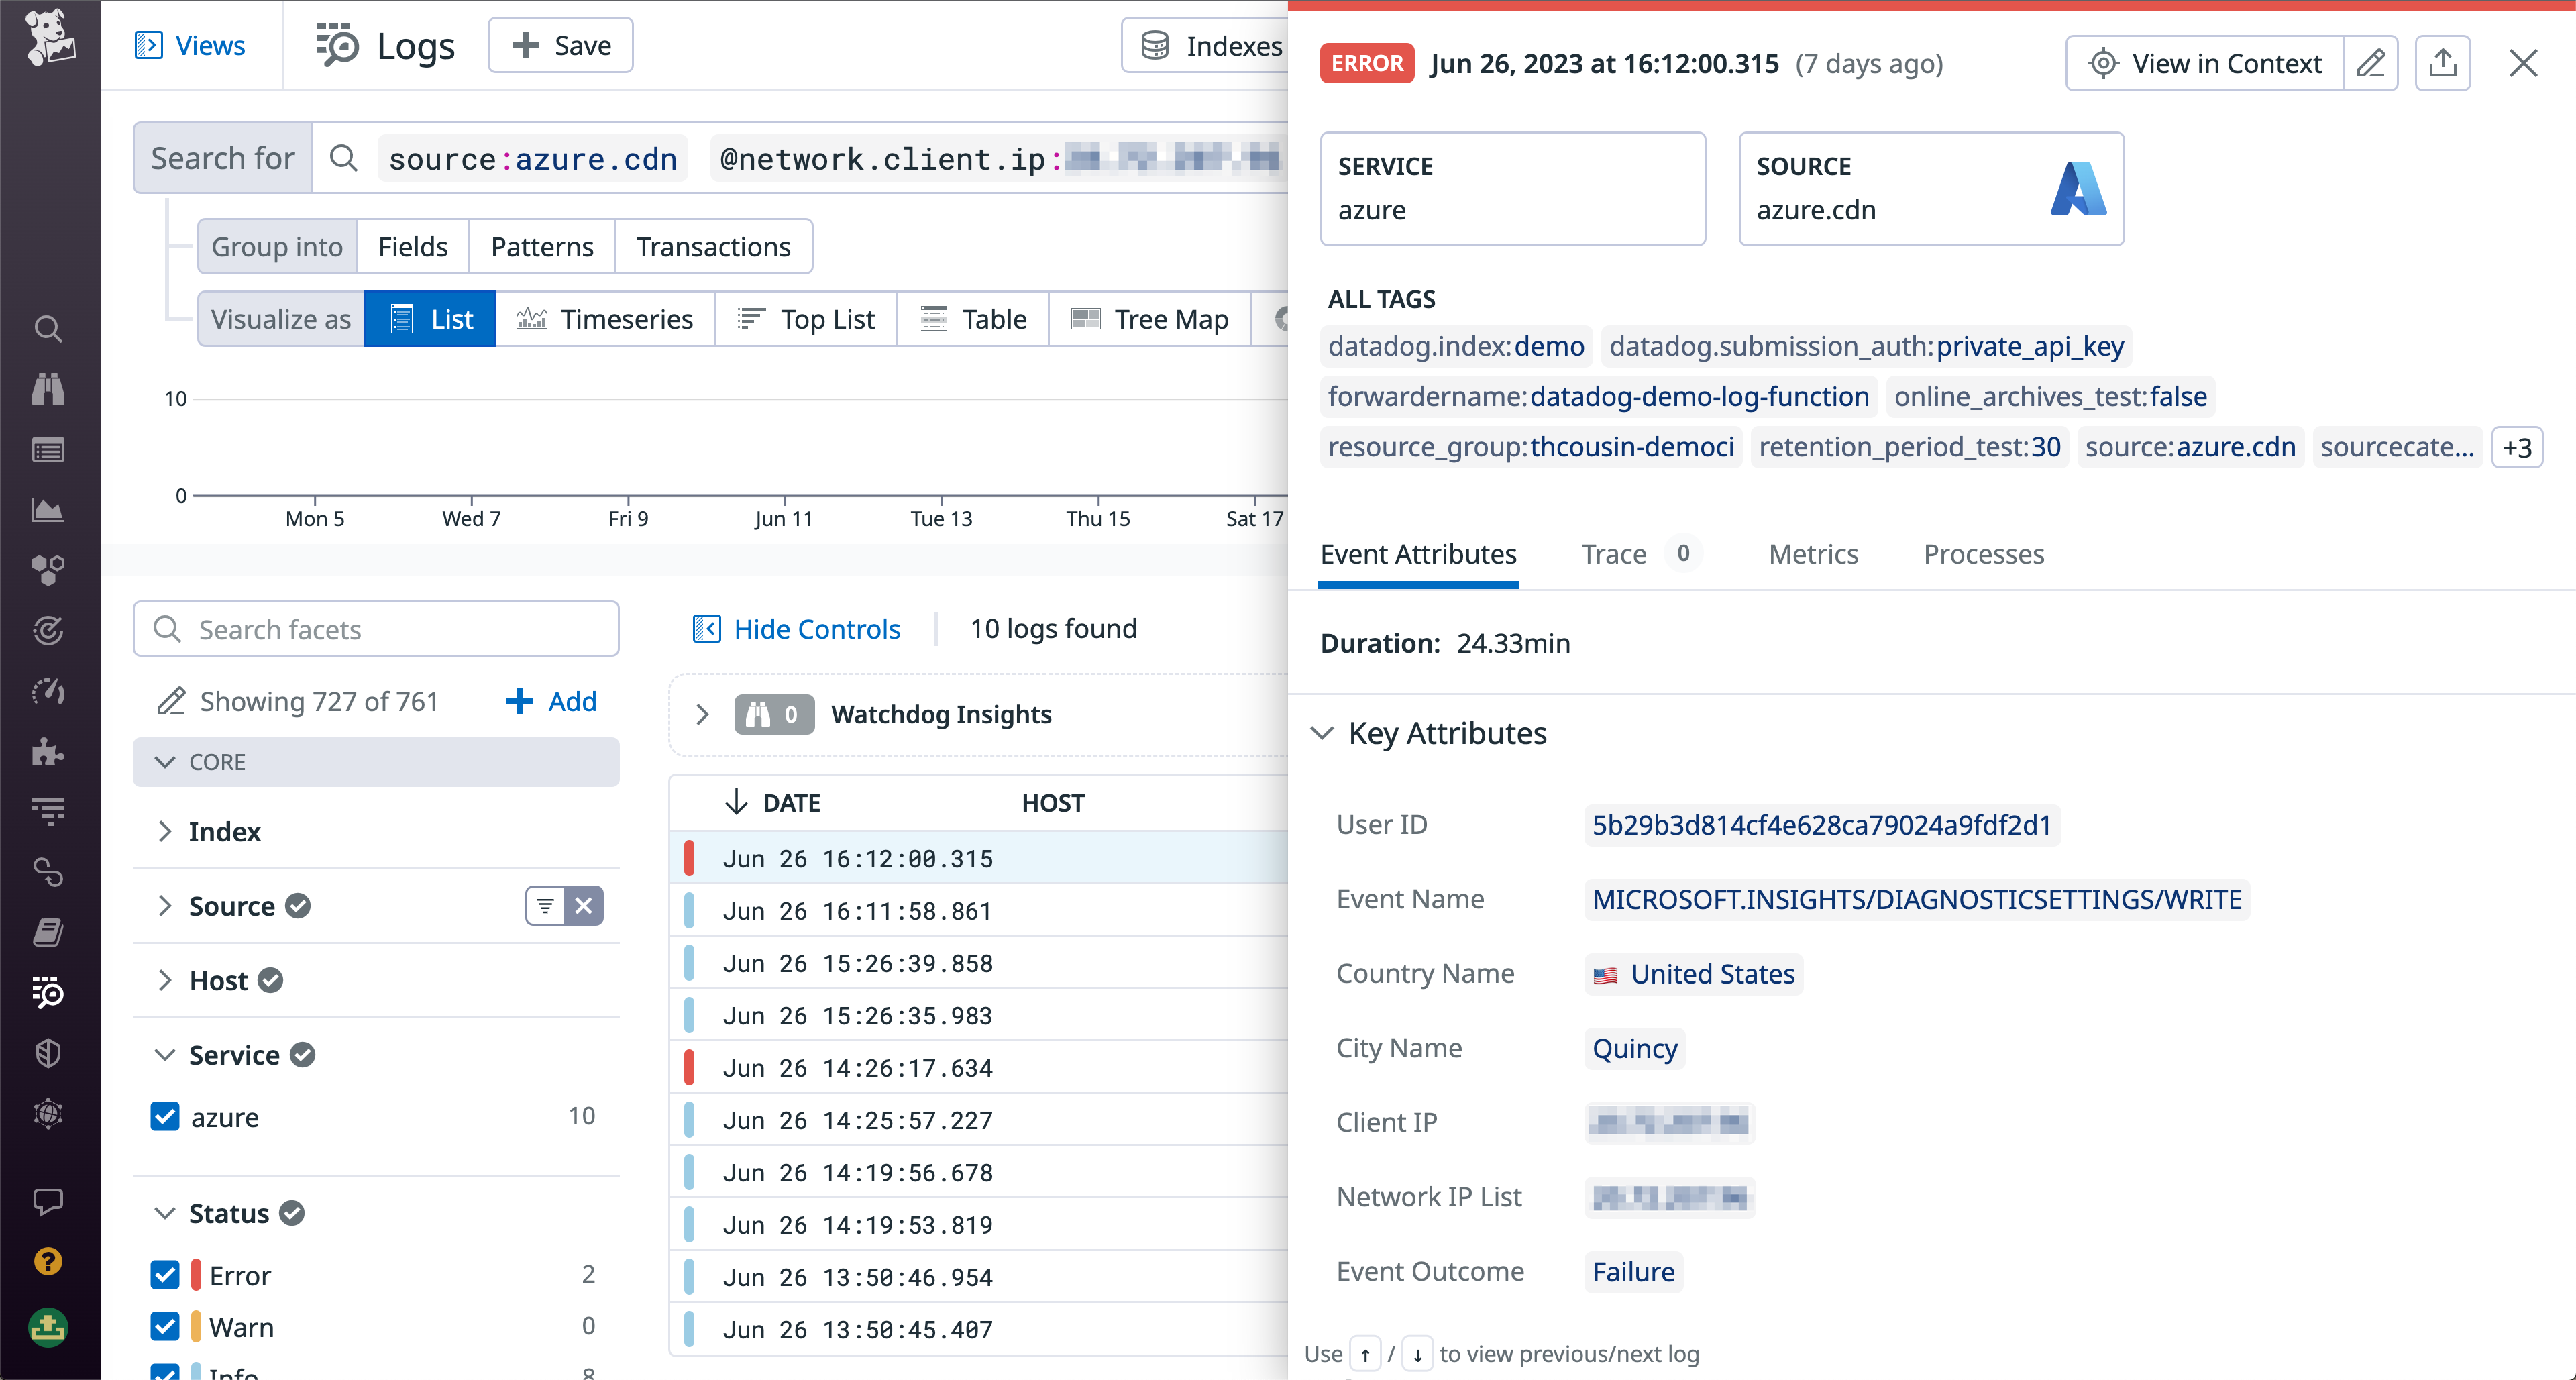The image size is (2576, 1380).
Task: Open the Metrics tab in log panel
Action: (x=1813, y=554)
